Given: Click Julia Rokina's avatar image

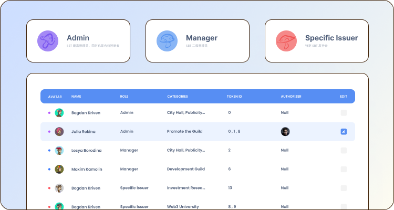Looking at the screenshot, I should coord(59,132).
